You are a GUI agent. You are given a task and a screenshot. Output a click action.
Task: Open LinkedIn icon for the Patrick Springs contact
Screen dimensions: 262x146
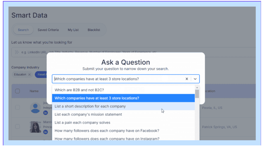point(45,132)
